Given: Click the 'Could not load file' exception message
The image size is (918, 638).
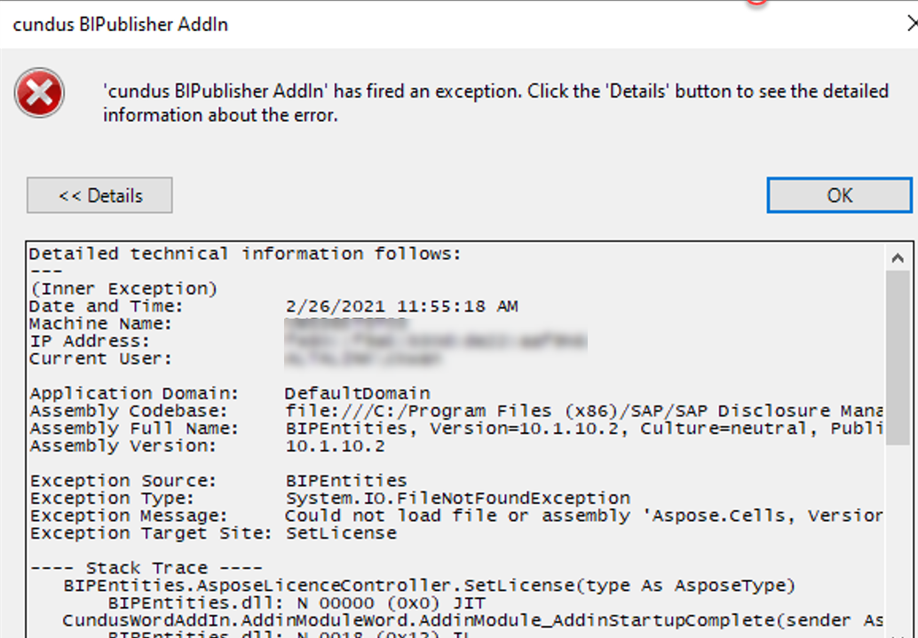Looking at the screenshot, I should tap(583, 516).
